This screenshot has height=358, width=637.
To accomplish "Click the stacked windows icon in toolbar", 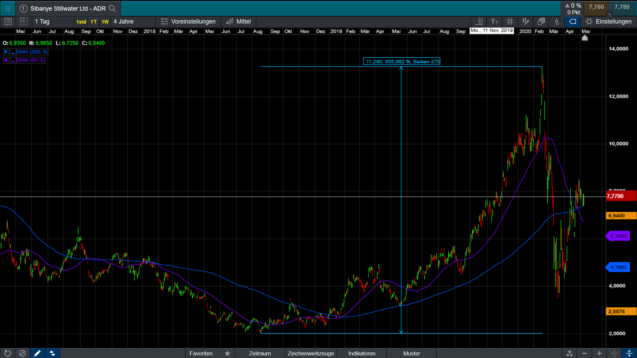I will 541,22.
